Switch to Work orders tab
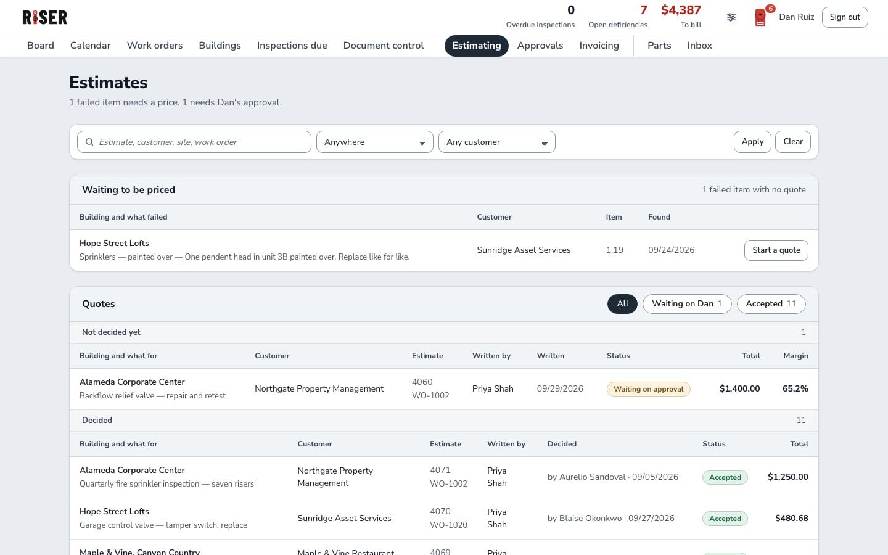The width and height of the screenshot is (888, 555). pyautogui.click(x=155, y=46)
